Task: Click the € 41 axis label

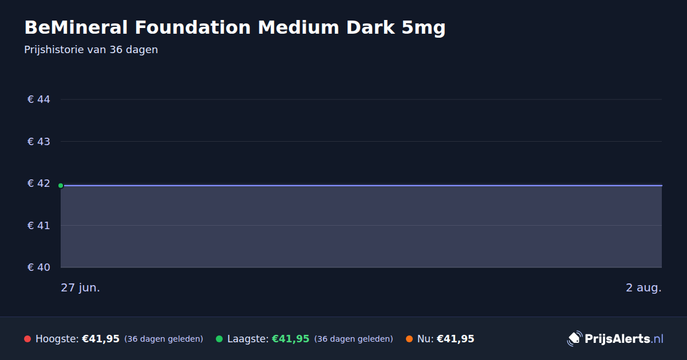Action: (39, 225)
